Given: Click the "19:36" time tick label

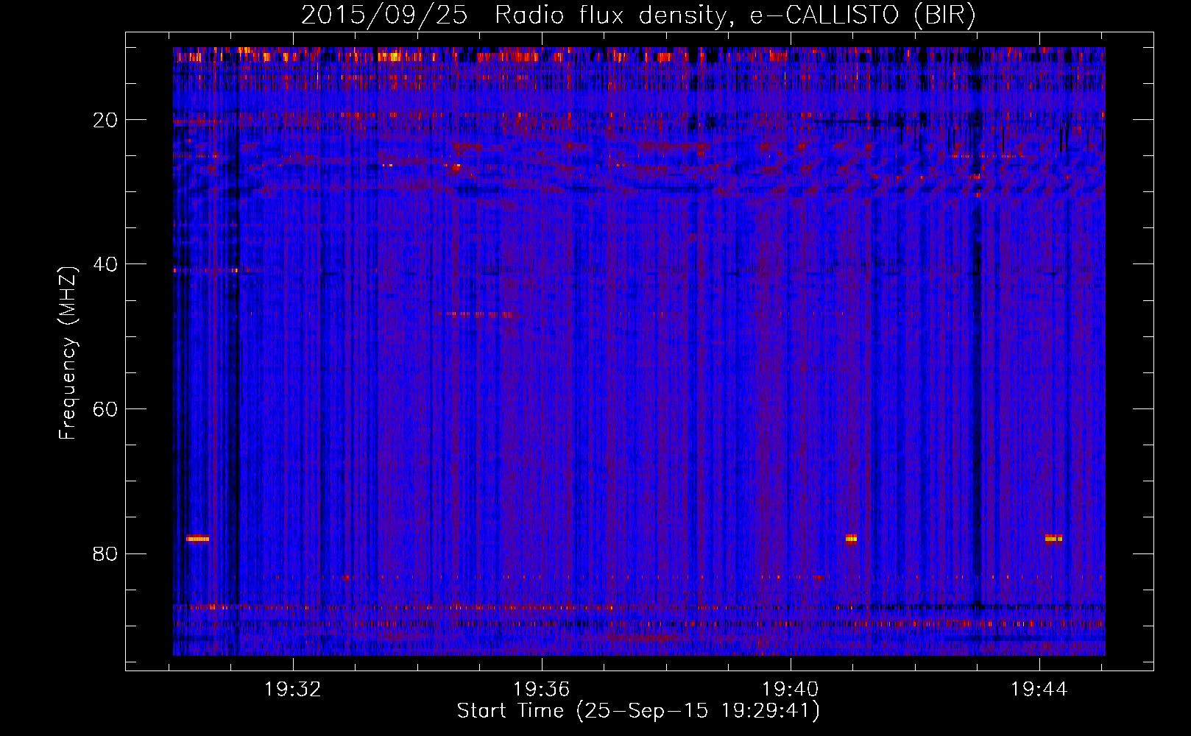Looking at the screenshot, I should click(542, 690).
